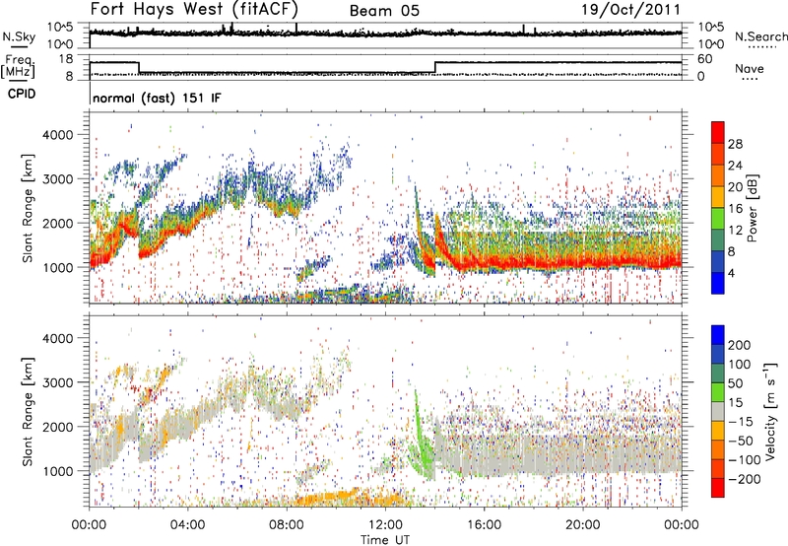Viewport: 788px width, 546px height.
Task: Pick the blue bottom segment of Power colorbar
Action: coord(718,283)
